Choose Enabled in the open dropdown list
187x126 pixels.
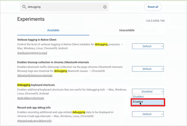[x=148, y=102]
